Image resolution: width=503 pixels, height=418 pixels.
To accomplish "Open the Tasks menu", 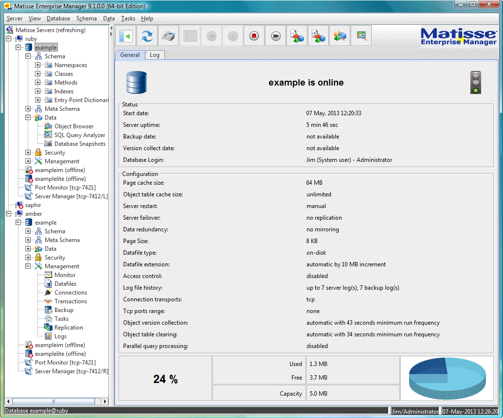I will click(x=128, y=18).
